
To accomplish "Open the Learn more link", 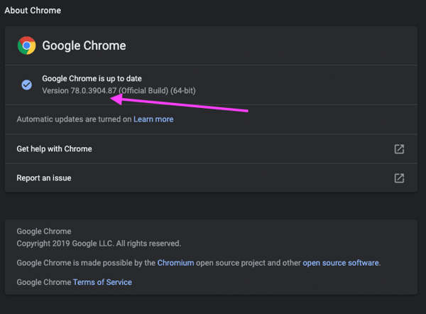I will click(x=153, y=119).
